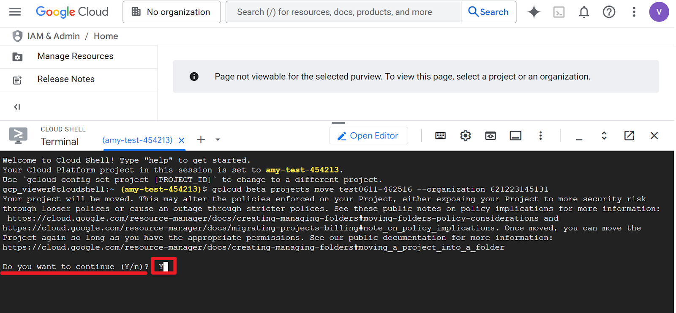
Task: Open the help question mark menu
Action: [x=609, y=12]
